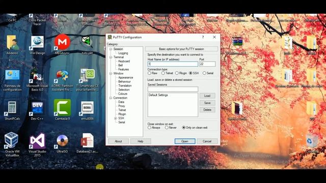Select the Cisco Packet Tracer shortcut

[x=37, y=20]
